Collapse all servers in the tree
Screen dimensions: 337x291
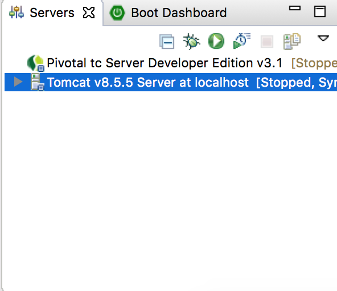(167, 42)
